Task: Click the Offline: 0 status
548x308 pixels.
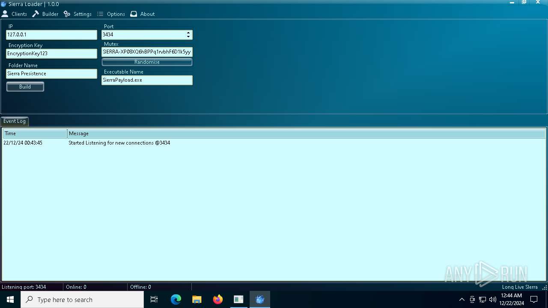Action: [141, 287]
